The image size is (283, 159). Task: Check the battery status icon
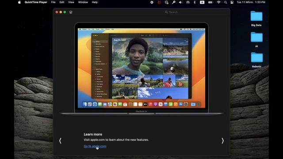[x=210, y=2]
